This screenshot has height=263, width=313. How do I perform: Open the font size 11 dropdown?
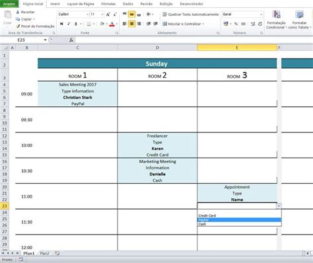102,15
